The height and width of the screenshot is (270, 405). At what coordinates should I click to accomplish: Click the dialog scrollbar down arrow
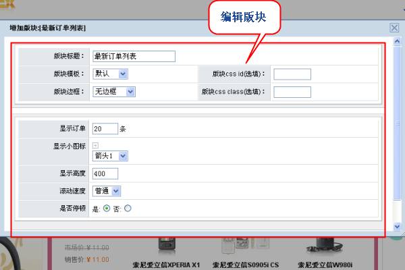click(x=397, y=227)
